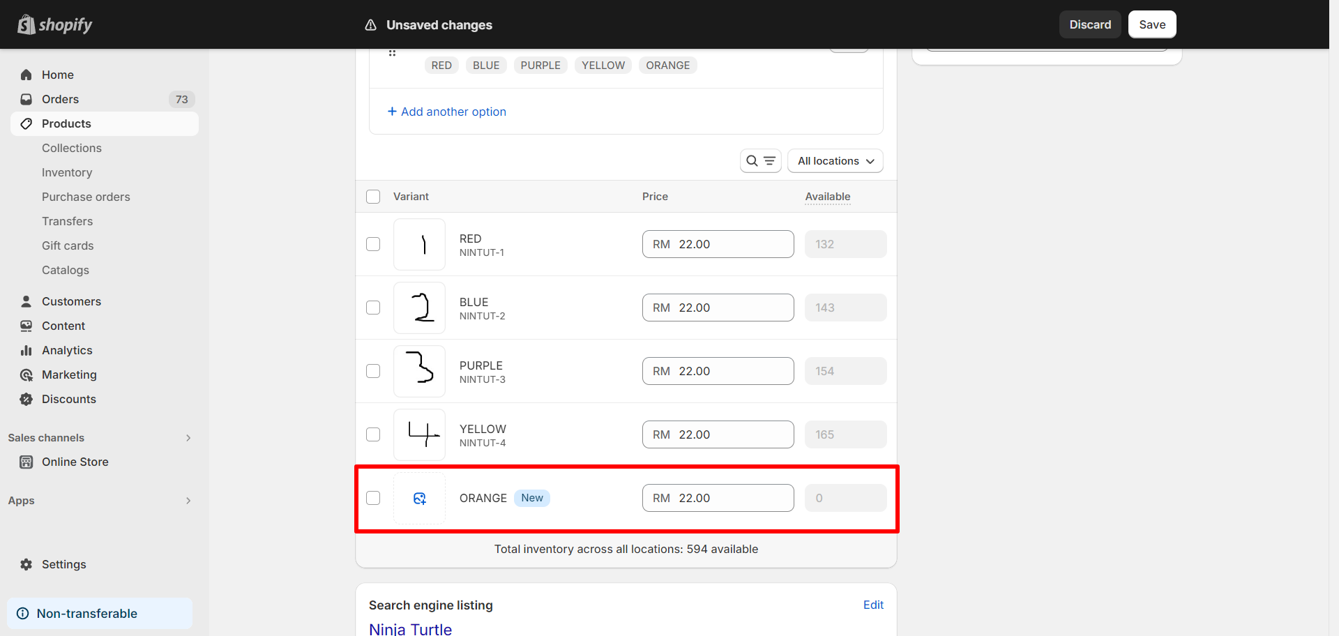Image resolution: width=1339 pixels, height=636 pixels.
Task: Click the PURPLE variant price field
Action: click(x=718, y=371)
